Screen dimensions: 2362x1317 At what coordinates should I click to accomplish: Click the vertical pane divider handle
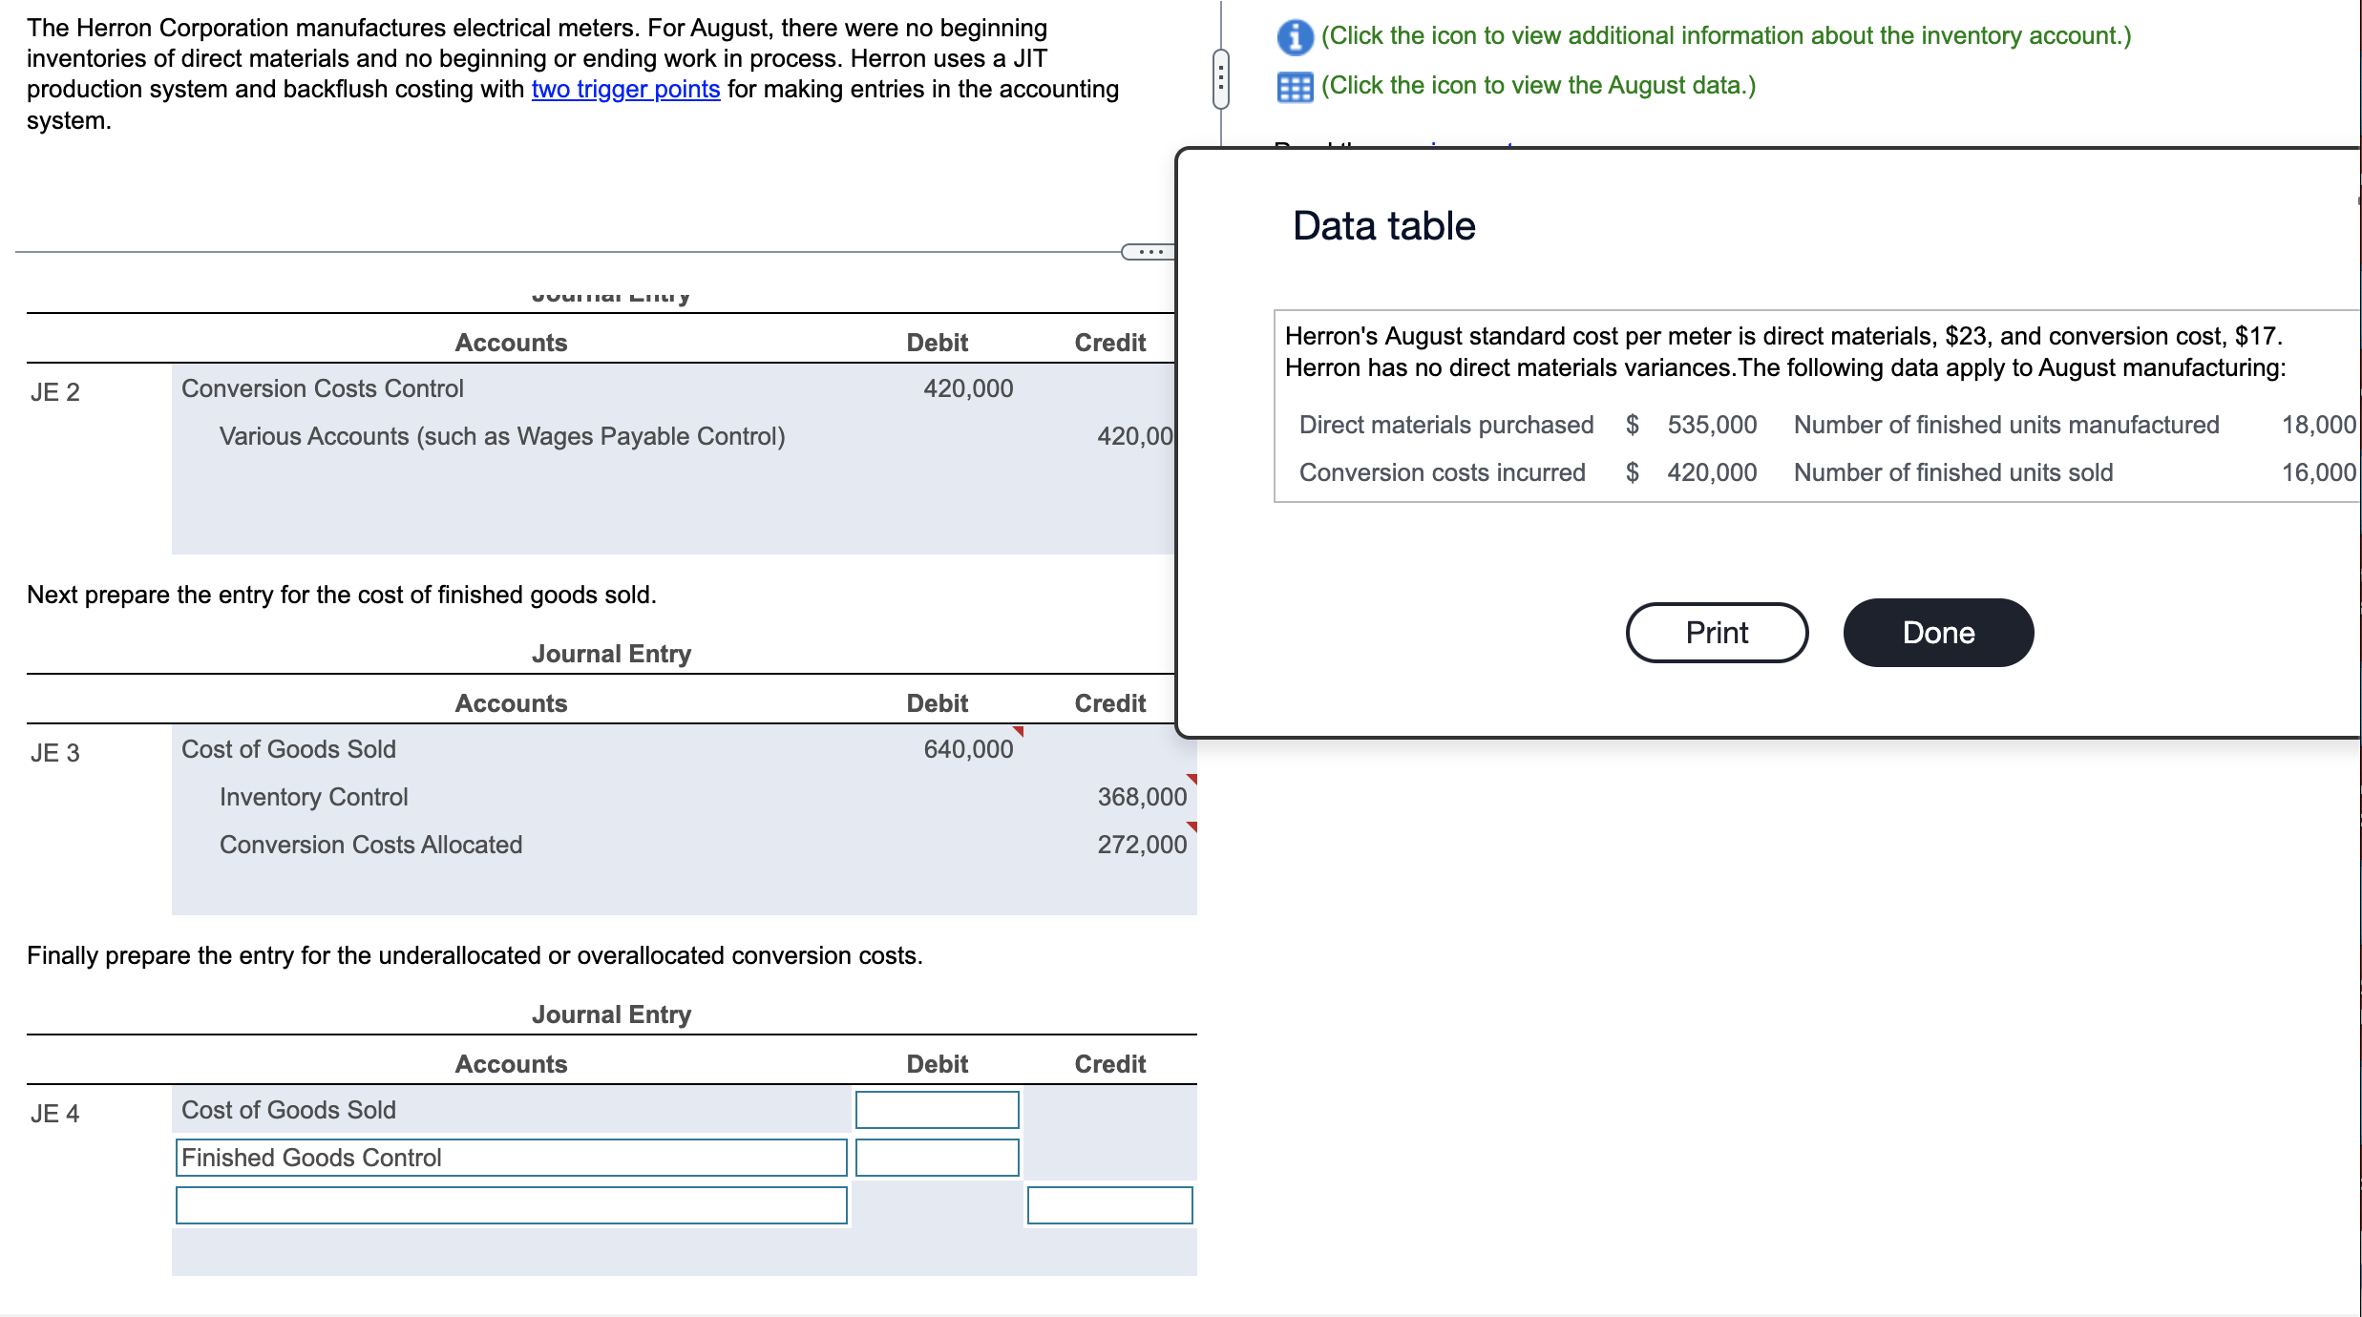(x=1220, y=78)
